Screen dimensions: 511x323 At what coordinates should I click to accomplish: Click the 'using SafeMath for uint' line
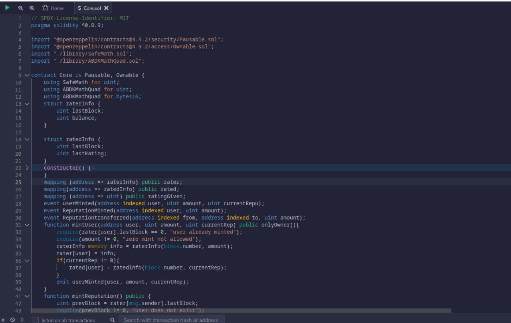coord(81,82)
